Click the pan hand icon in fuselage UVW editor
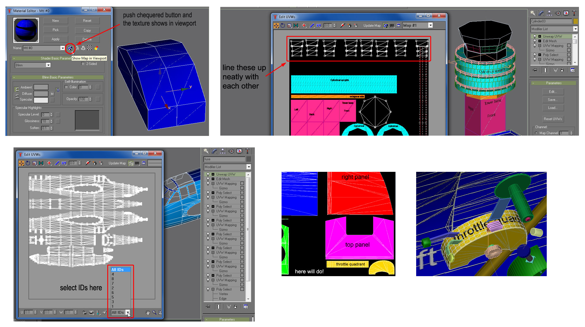Screen dimensions: 585x327 pyautogui.click(x=148, y=312)
